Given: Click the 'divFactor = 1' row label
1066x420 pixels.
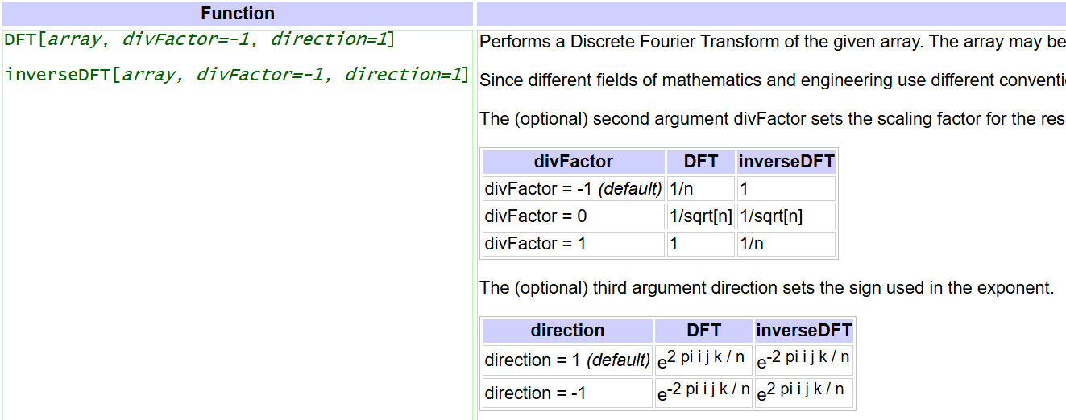Looking at the screenshot, I should [x=536, y=244].
